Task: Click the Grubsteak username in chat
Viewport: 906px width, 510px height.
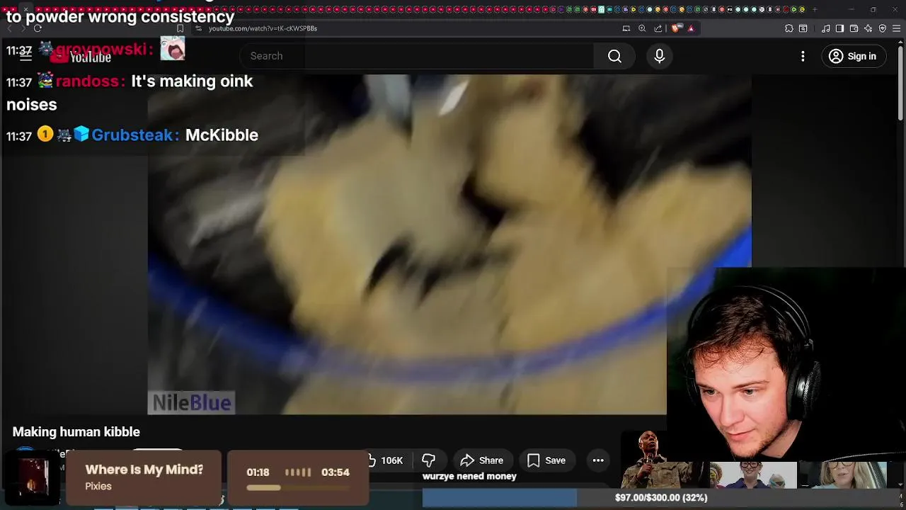Action: (132, 135)
